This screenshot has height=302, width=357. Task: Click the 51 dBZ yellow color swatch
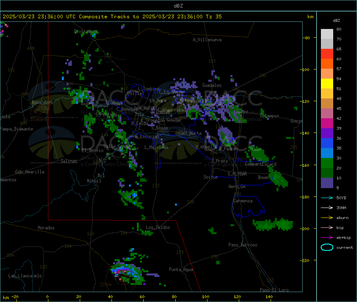click(327, 84)
